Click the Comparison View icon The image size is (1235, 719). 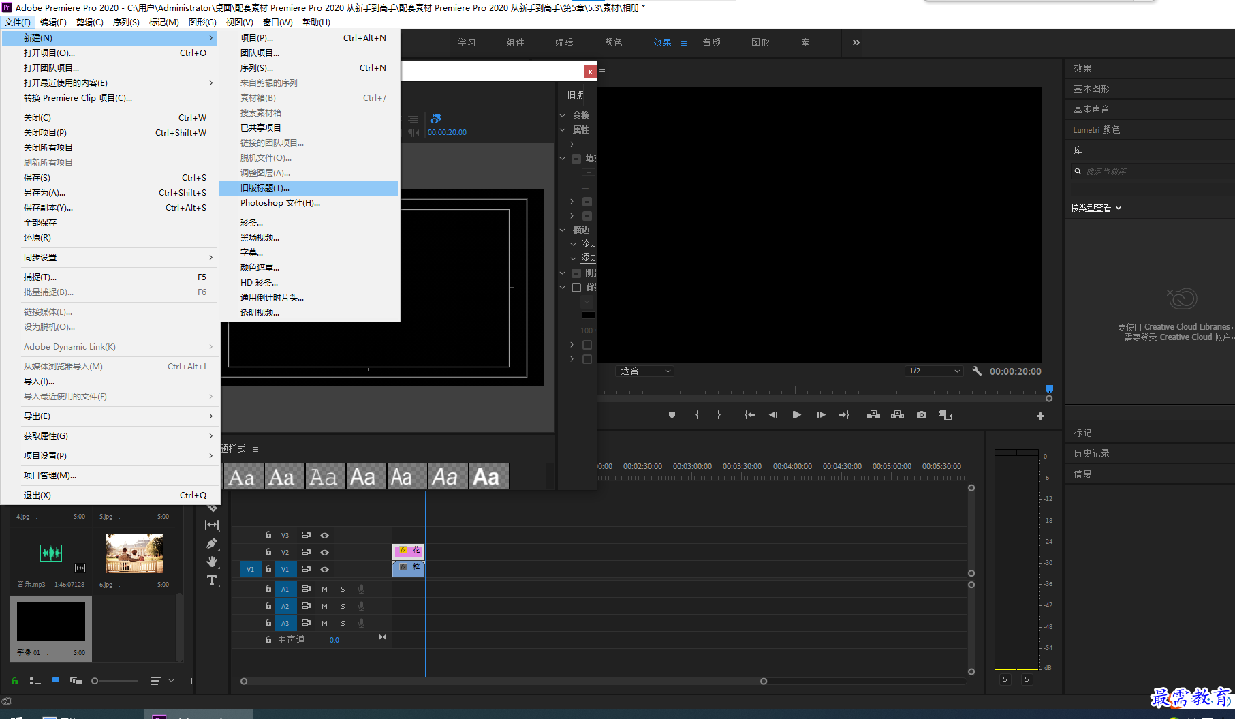pyautogui.click(x=945, y=415)
